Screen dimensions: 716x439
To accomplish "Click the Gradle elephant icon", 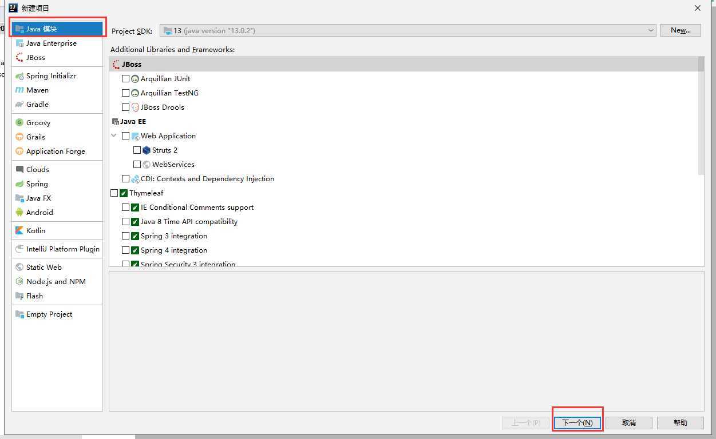I will (19, 104).
